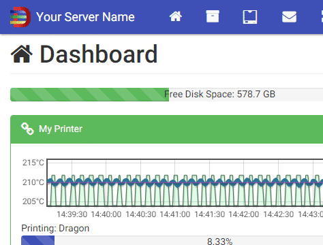Open the archive box icon in navbar
The image size is (323, 245).
tap(213, 16)
